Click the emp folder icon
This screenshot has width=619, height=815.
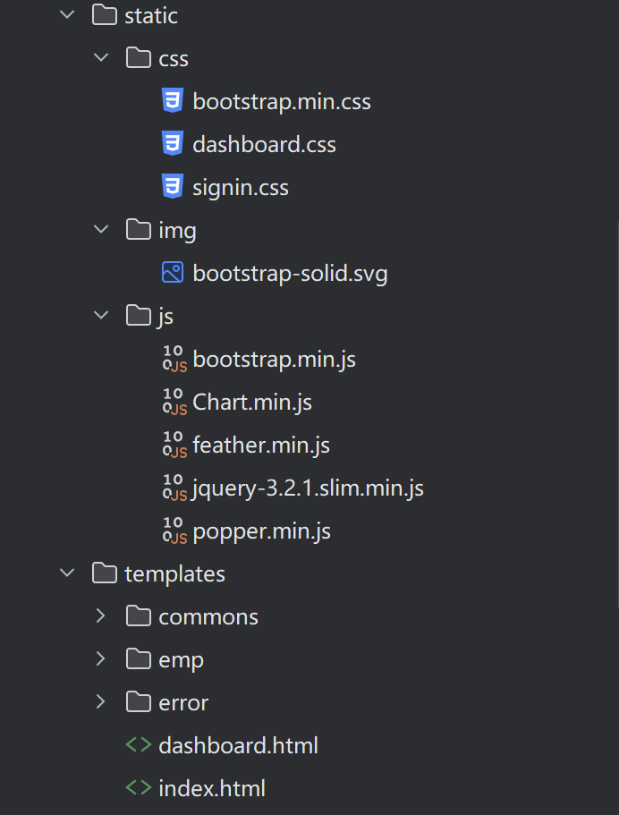[139, 659]
